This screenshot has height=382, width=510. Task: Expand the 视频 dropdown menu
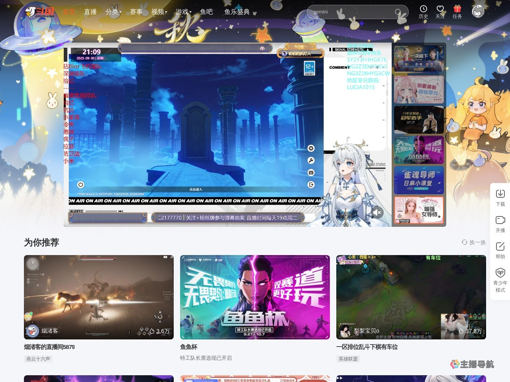coord(159,12)
